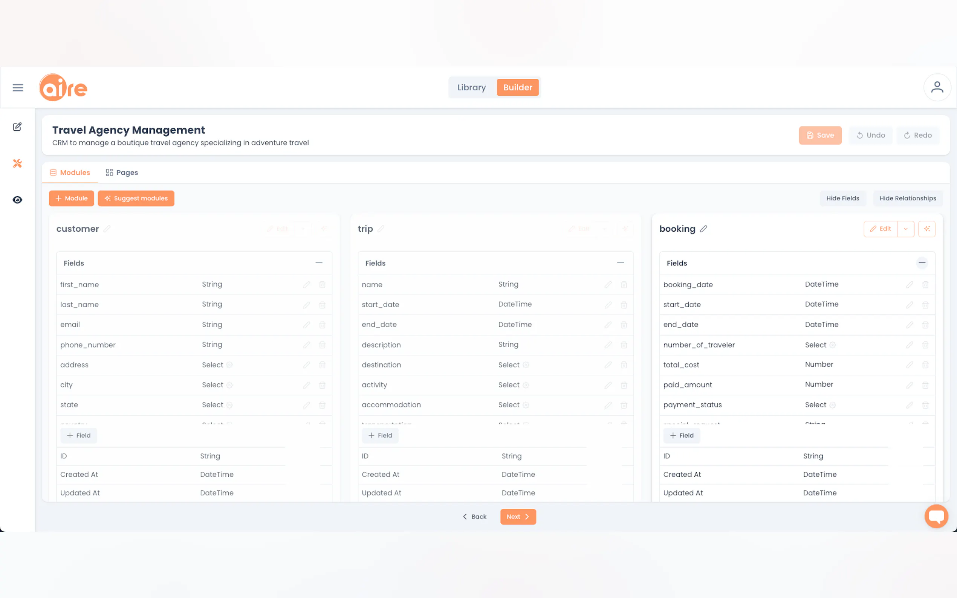Click AI sparkle icon on booking module
This screenshot has height=598, width=957.
(926, 229)
